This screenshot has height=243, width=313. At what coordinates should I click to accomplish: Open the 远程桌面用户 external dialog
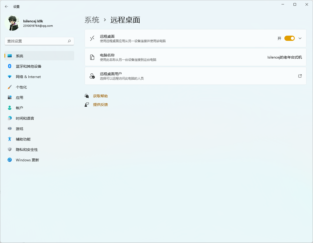point(300,76)
